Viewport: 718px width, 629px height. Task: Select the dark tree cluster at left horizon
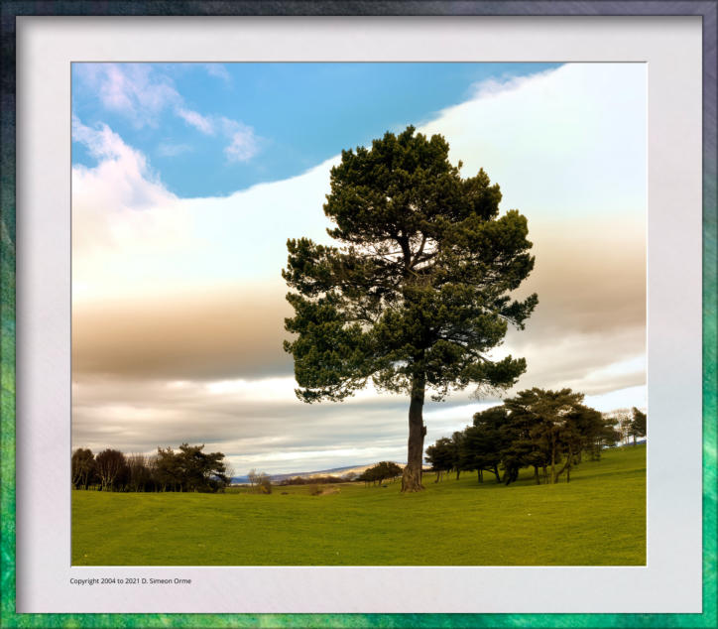pos(149,469)
